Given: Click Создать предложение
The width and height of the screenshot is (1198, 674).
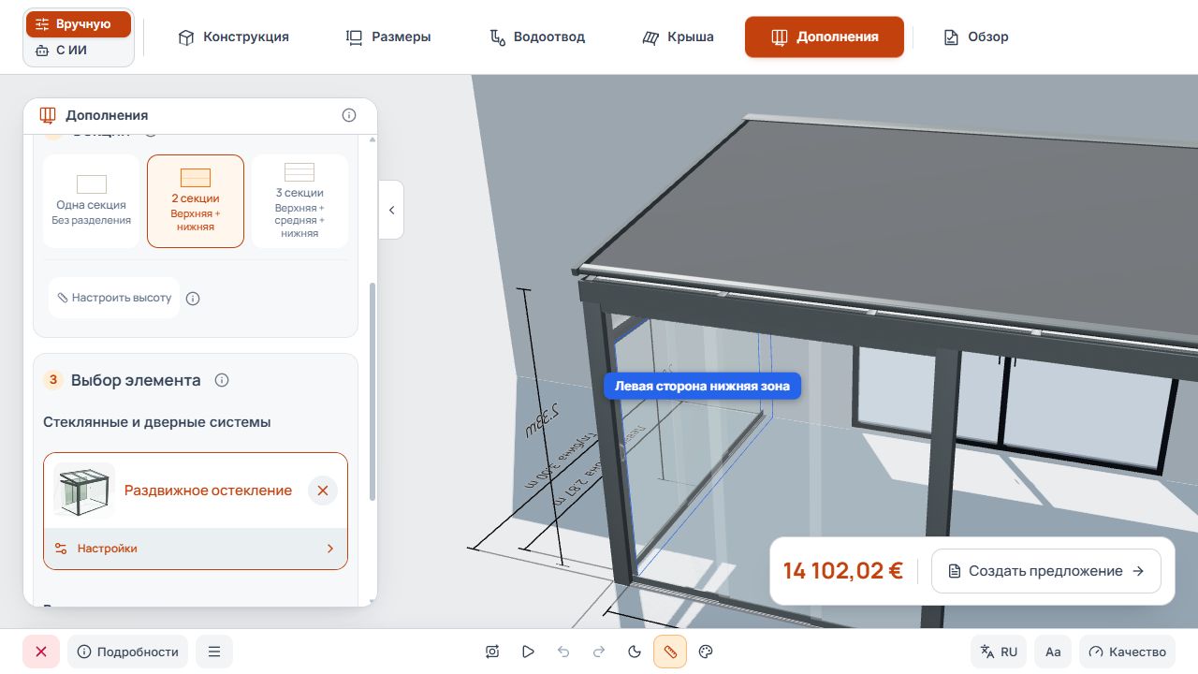Looking at the screenshot, I should point(1046,571).
